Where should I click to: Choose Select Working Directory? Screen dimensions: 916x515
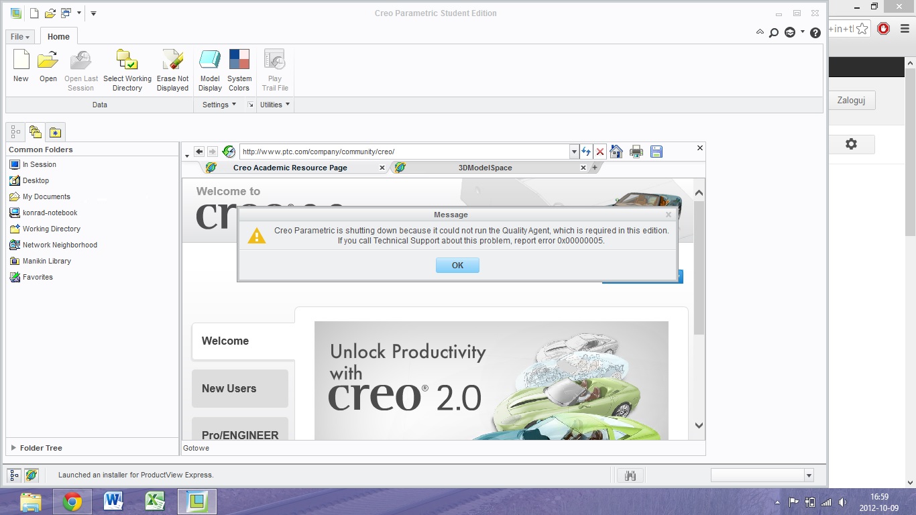pos(127,70)
